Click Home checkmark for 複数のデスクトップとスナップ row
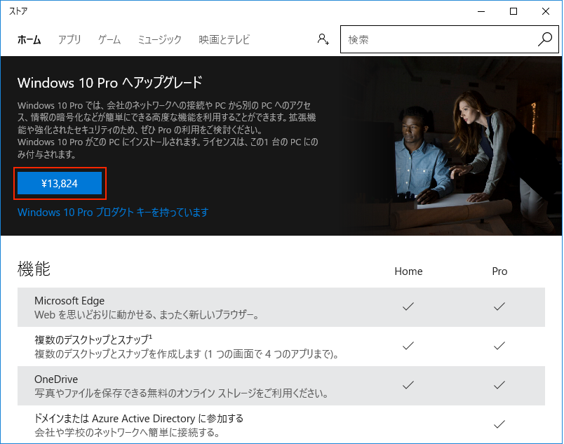 [408, 346]
